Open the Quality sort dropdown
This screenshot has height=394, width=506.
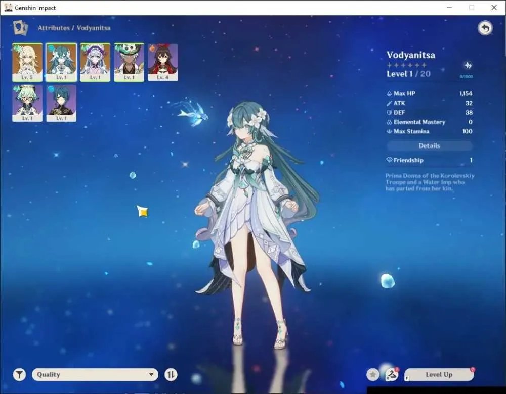coord(95,375)
